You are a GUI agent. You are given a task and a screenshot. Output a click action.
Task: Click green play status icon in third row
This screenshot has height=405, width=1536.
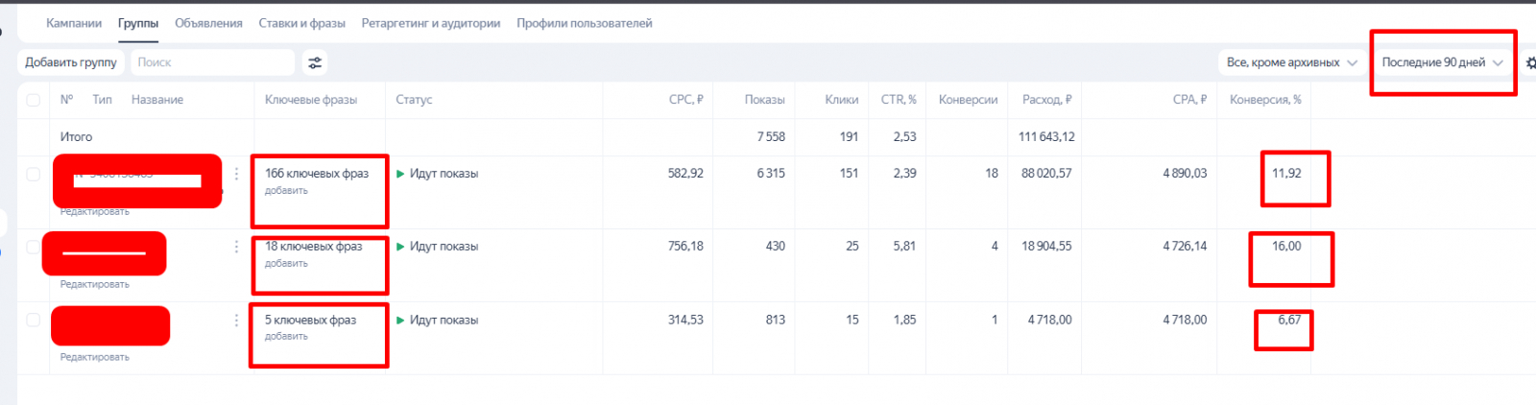400,320
